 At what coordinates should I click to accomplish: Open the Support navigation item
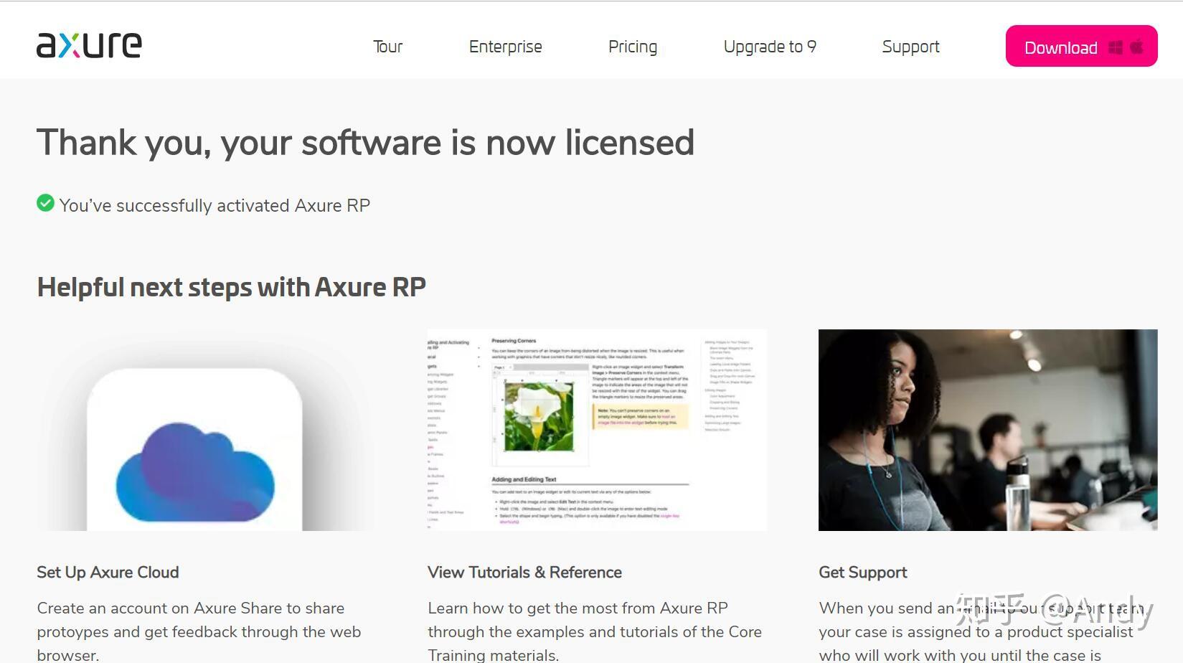click(910, 46)
